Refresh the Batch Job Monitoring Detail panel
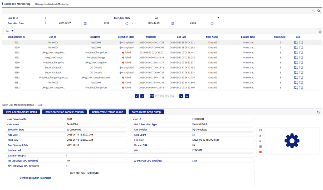The image size is (323, 190). (x=319, y=112)
